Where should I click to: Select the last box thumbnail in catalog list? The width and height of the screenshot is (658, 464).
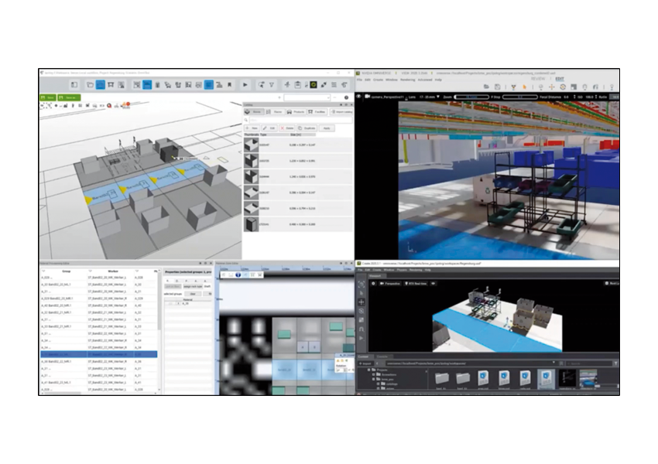[252, 224]
